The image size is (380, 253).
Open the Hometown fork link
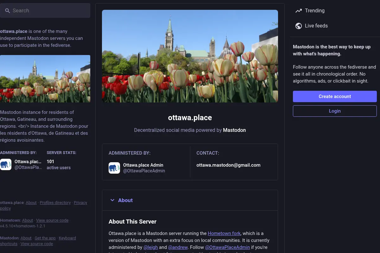click(x=224, y=233)
